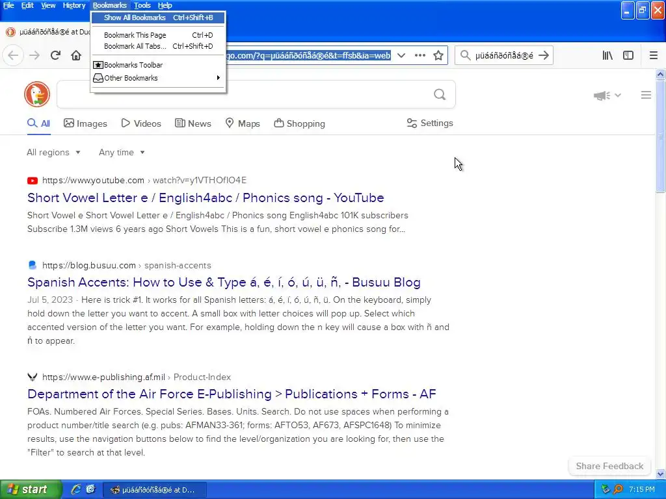Launch Internet Explorer from quick launch
The width and height of the screenshot is (666, 499).
coord(75,489)
